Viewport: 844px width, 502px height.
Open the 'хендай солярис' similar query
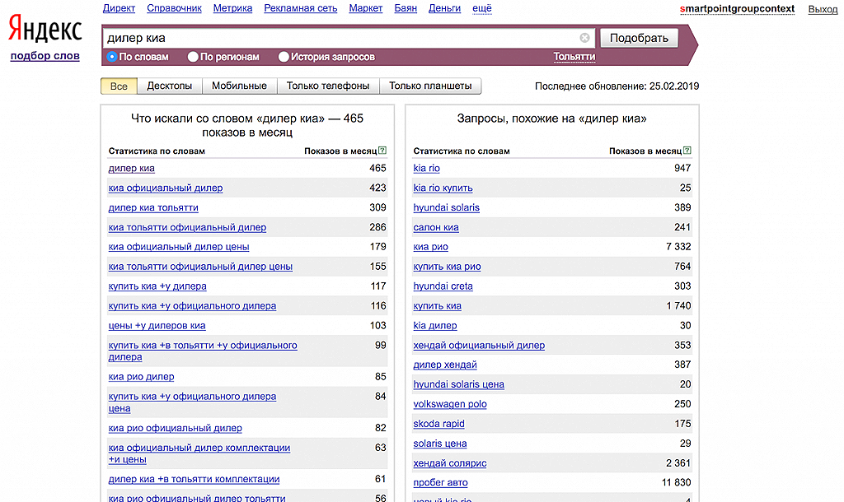449,462
